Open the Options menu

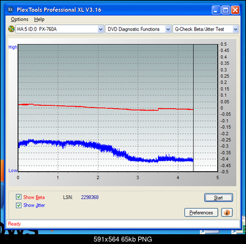click(x=20, y=20)
